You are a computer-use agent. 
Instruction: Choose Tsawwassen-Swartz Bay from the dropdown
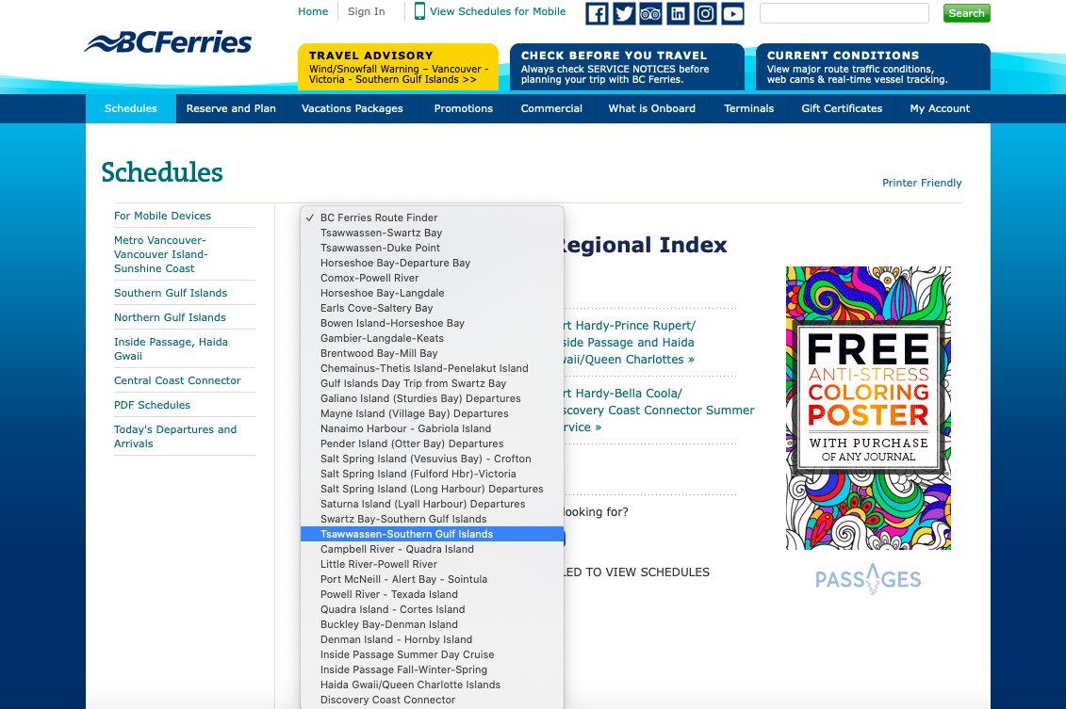pos(433,233)
